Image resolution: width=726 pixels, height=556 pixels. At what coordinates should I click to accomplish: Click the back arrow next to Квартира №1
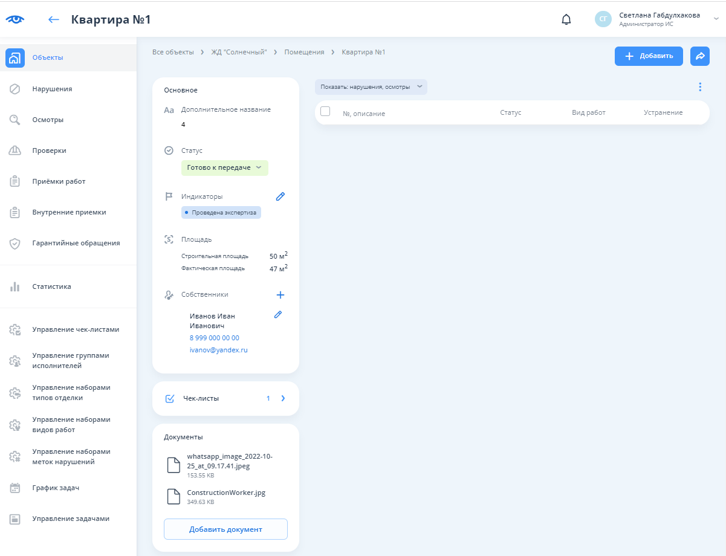54,19
